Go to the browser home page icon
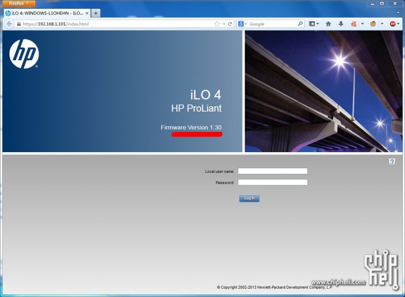Image resolution: width=405 pixels, height=297 pixels. coord(328,24)
